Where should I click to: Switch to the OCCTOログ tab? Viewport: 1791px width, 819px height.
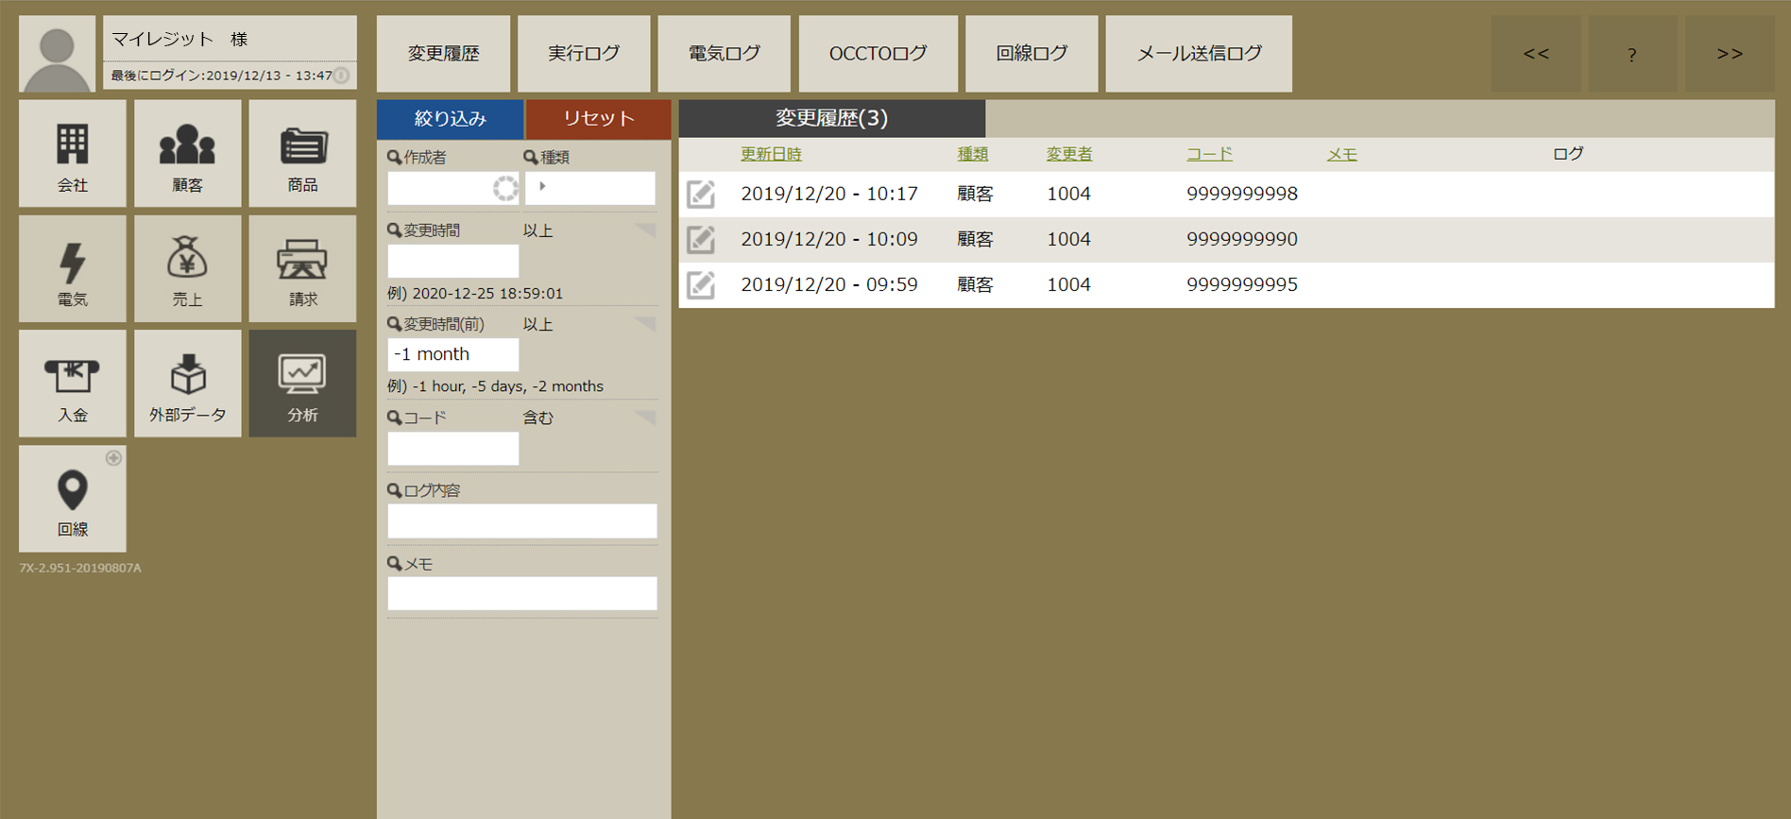coord(878,54)
